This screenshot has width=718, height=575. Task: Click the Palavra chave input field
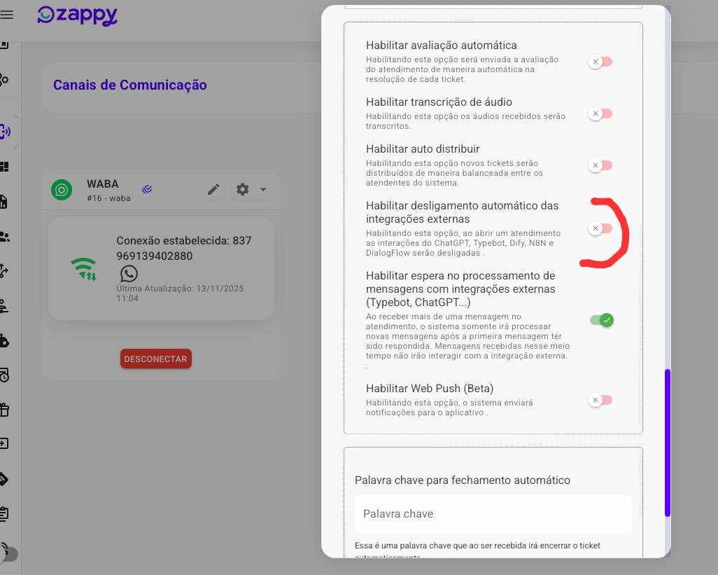tap(493, 514)
